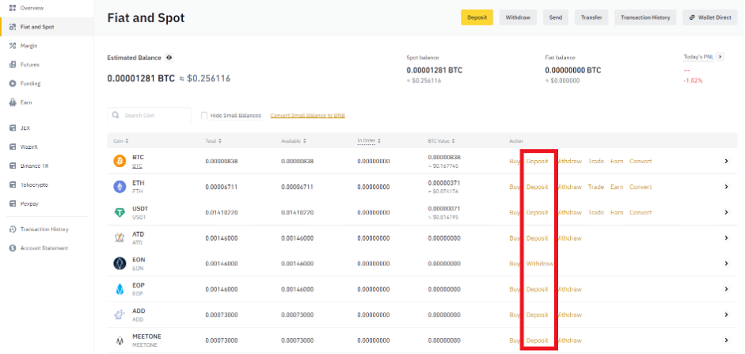Click the WazirX icon in sidebar
Viewport: 745px width, 354px height.
[x=13, y=147]
